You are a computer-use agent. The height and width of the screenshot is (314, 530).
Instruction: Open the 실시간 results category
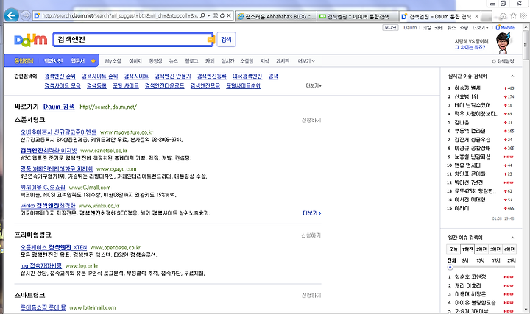click(227, 61)
